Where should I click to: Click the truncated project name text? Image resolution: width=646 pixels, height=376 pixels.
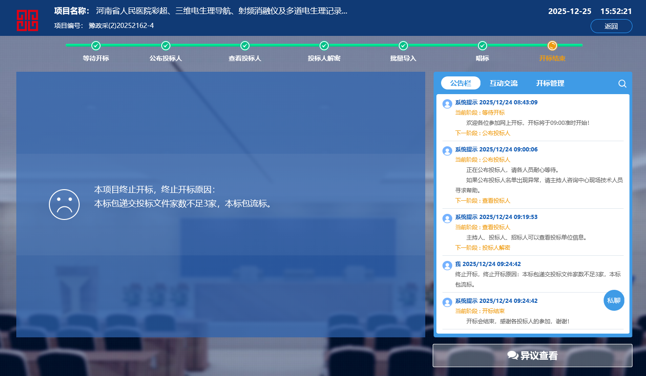tap(221, 11)
